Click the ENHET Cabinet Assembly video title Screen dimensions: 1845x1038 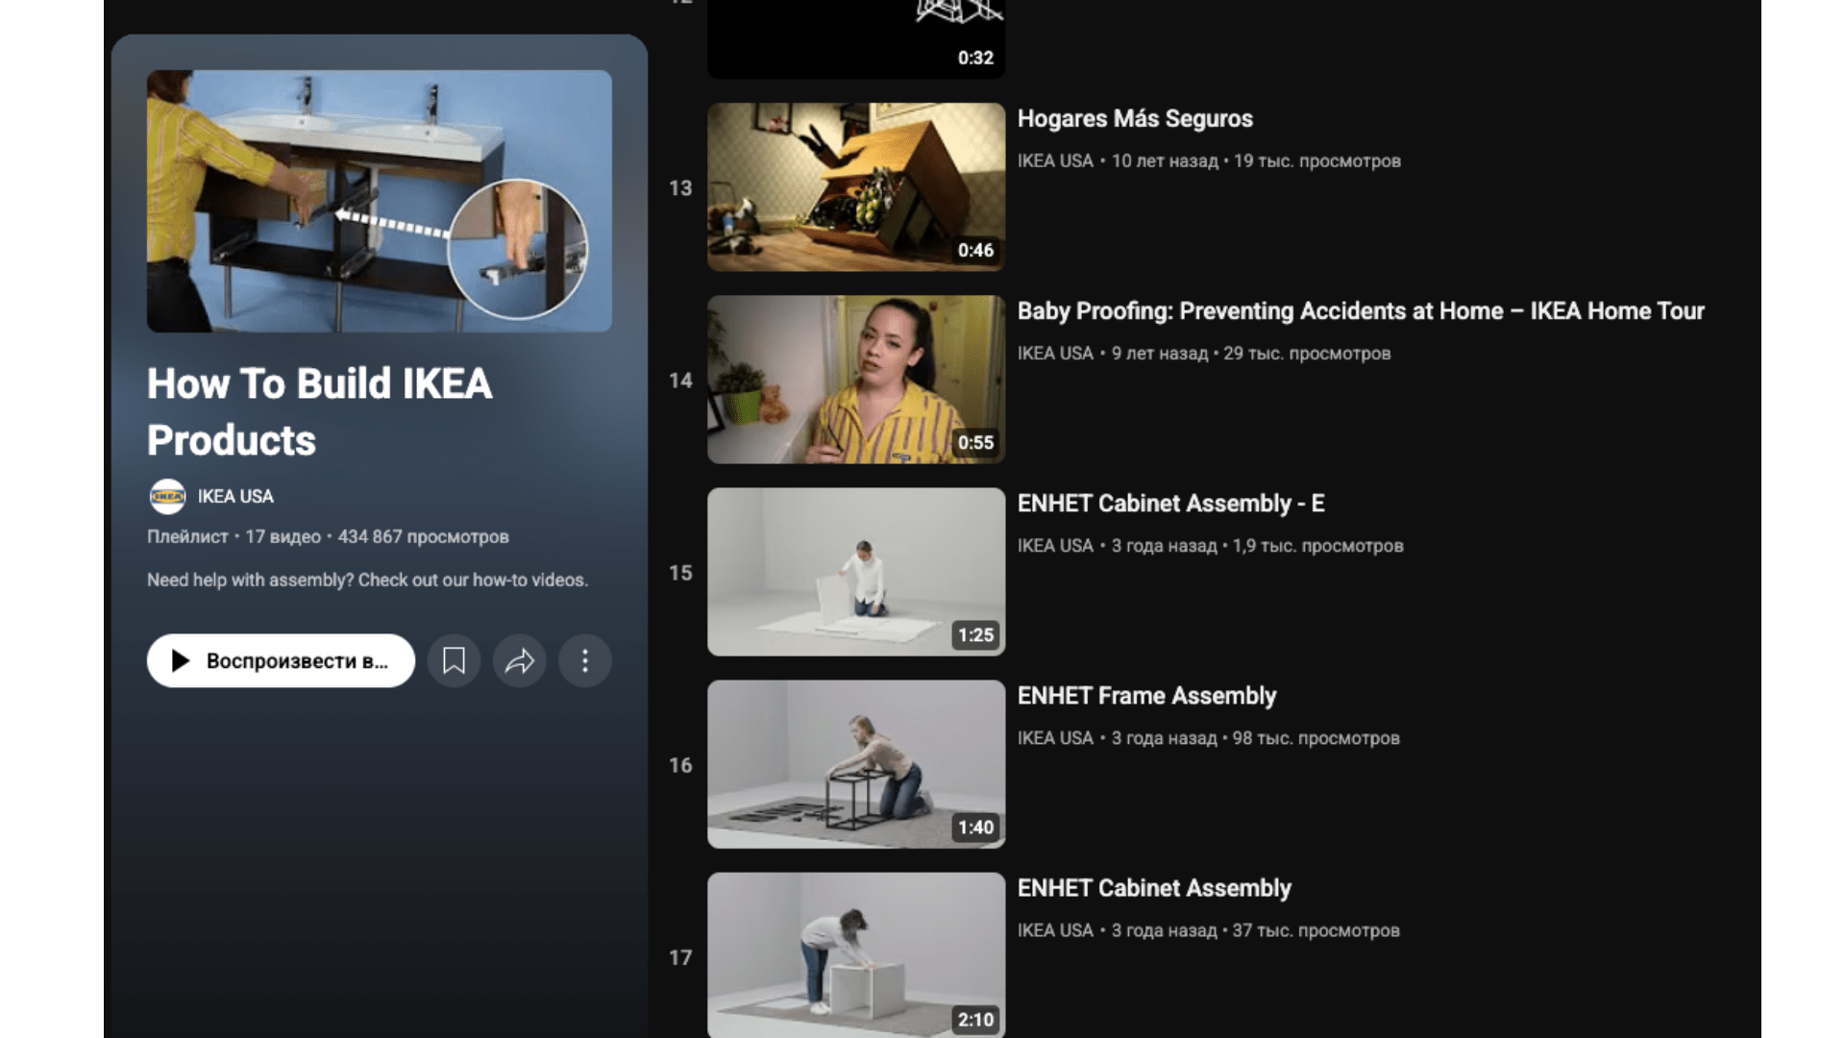pos(1153,888)
